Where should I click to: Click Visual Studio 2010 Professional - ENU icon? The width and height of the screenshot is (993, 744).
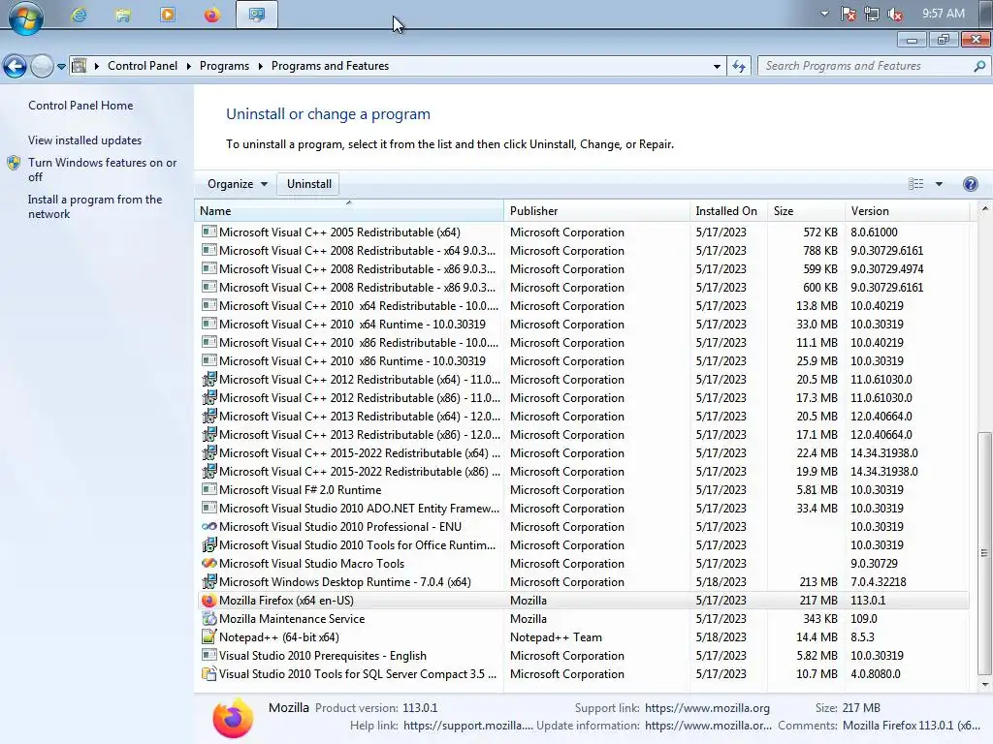pos(209,526)
